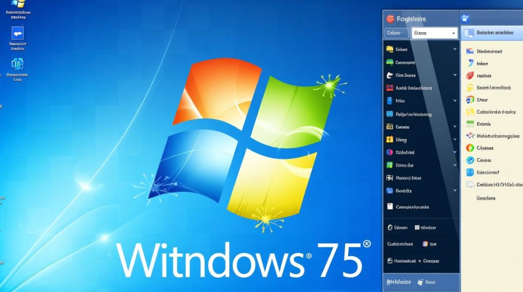Open the red shield icon at panel top
This screenshot has height=292, width=523.
tap(390, 18)
